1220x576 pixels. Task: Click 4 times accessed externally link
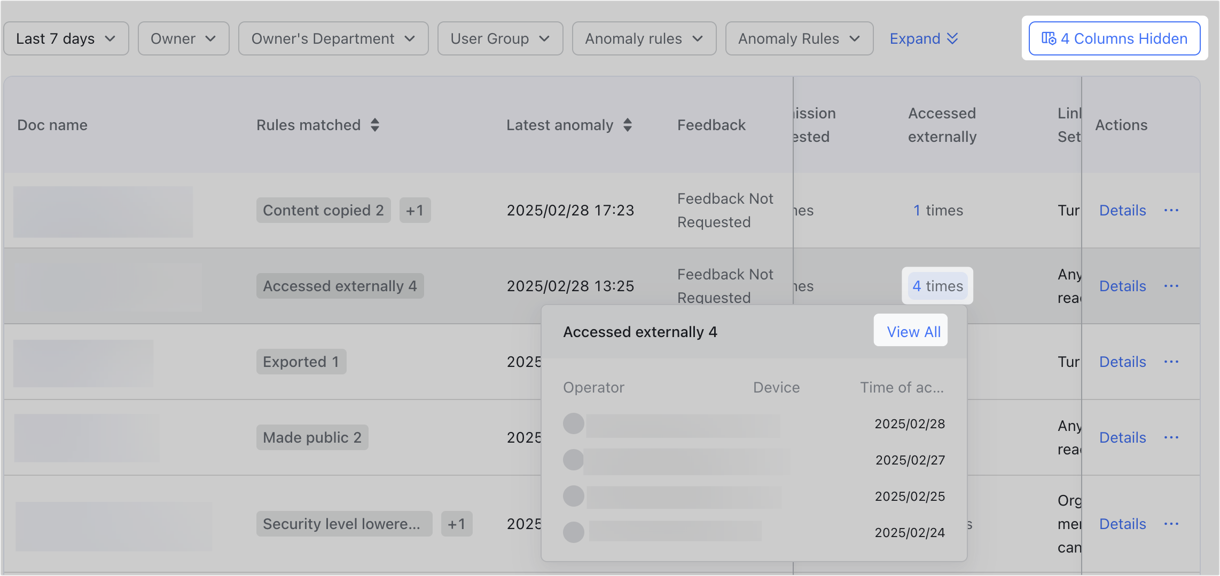tap(937, 286)
